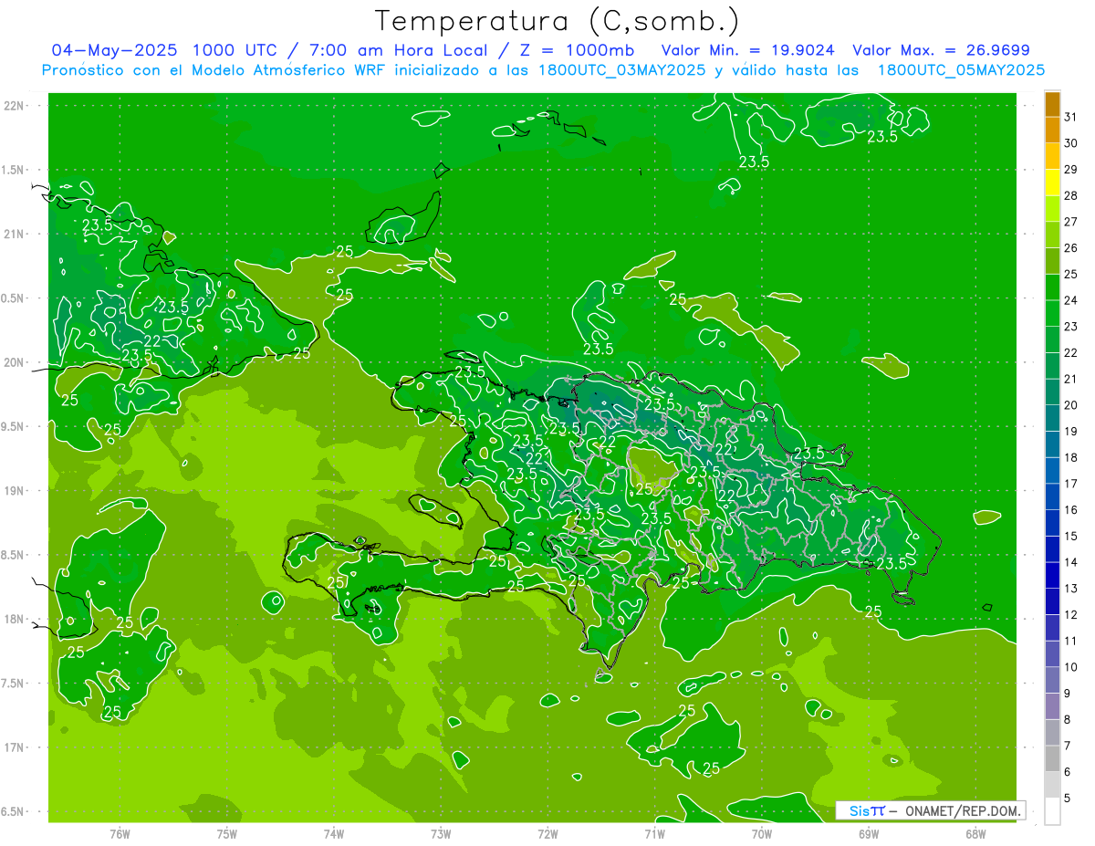Click legend value "26"
The width and height of the screenshot is (1095, 846).
tap(1071, 248)
